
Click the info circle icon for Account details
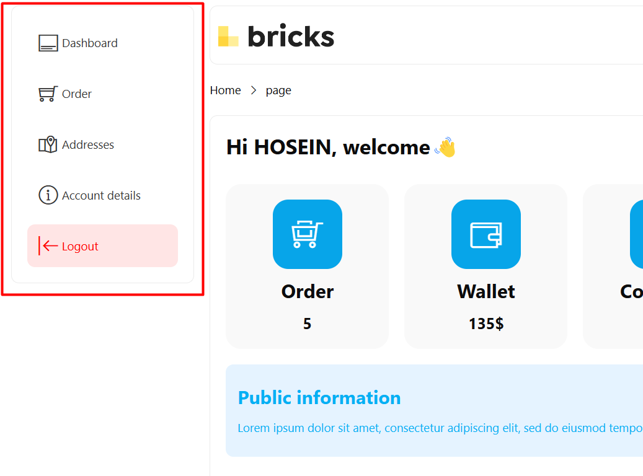(48, 195)
